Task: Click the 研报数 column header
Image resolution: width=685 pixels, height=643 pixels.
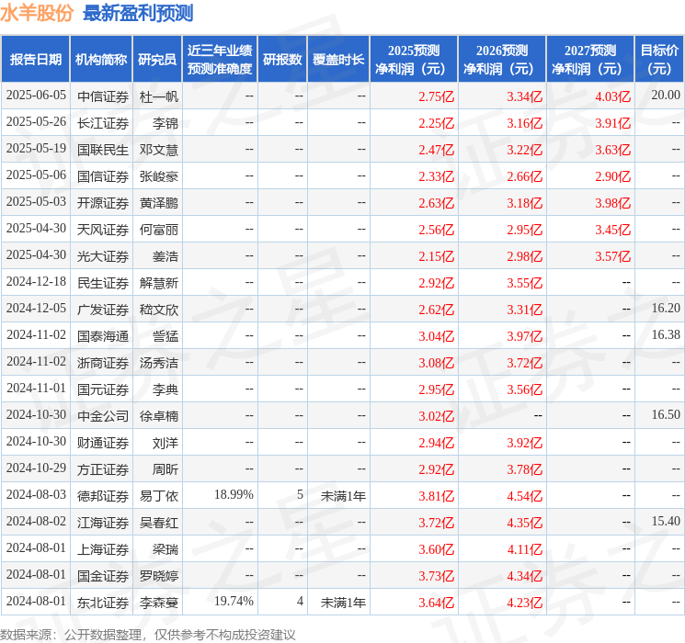Action: 282,59
